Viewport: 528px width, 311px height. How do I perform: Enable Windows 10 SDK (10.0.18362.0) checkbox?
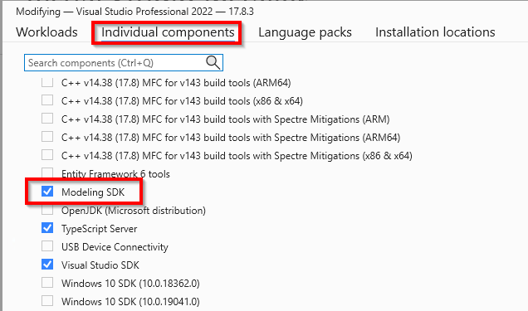[x=47, y=283]
